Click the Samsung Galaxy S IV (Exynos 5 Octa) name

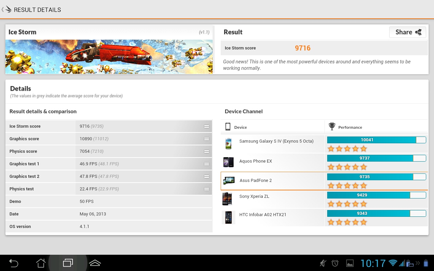[x=276, y=141]
